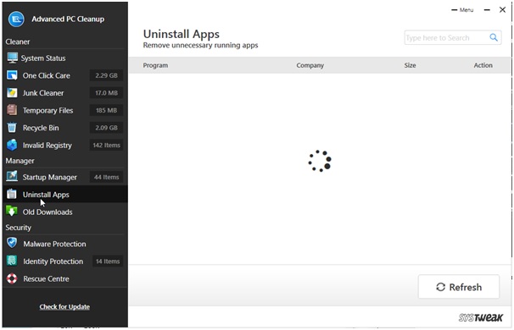
Task: Click the 14 Items identity badge
Action: click(x=108, y=261)
